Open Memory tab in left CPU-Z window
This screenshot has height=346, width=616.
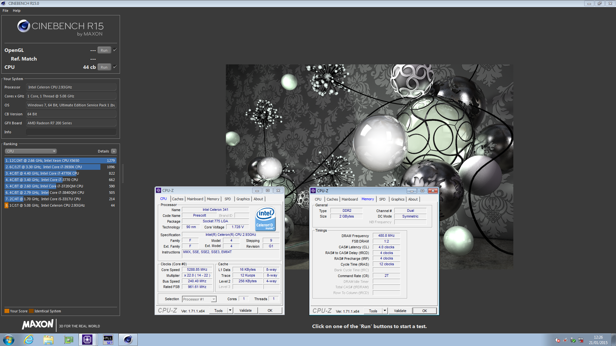coord(213,199)
